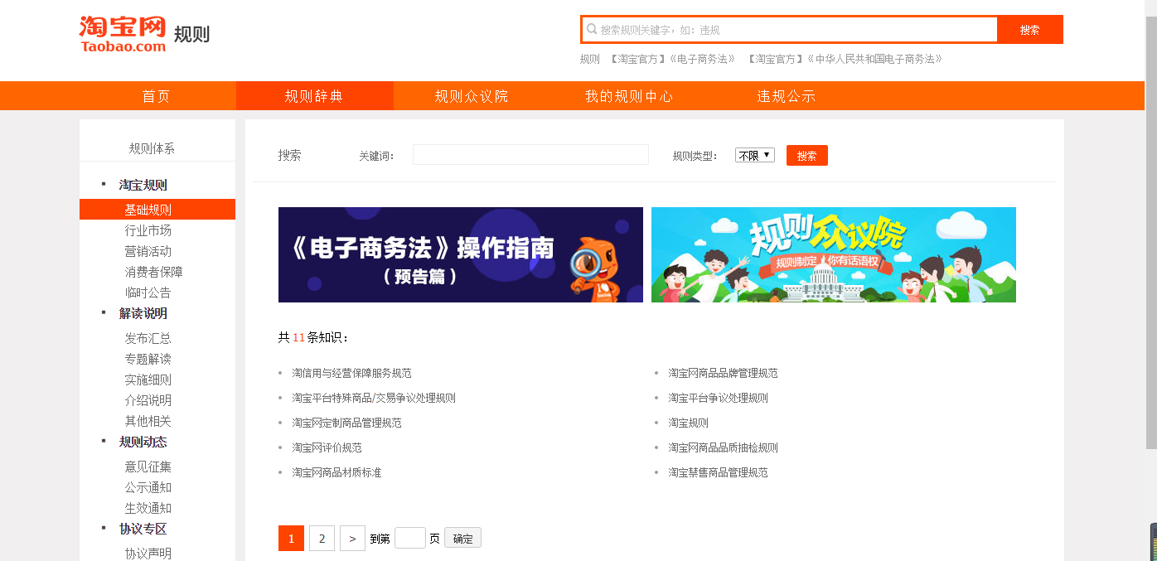The width and height of the screenshot is (1157, 561).
Task: Click the Taobao.com logo
Action: pos(123,34)
